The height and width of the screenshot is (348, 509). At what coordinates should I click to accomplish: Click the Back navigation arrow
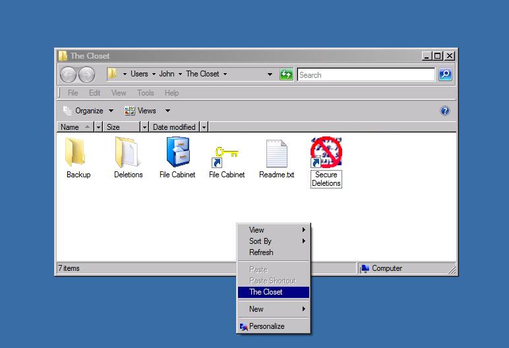tap(69, 74)
